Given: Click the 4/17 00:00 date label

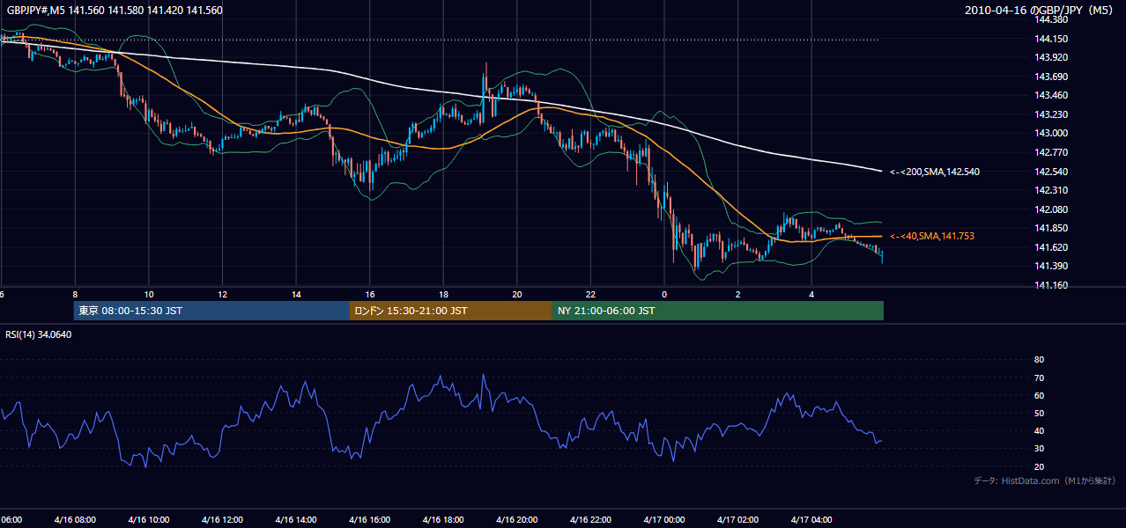Looking at the screenshot, I should 664,519.
